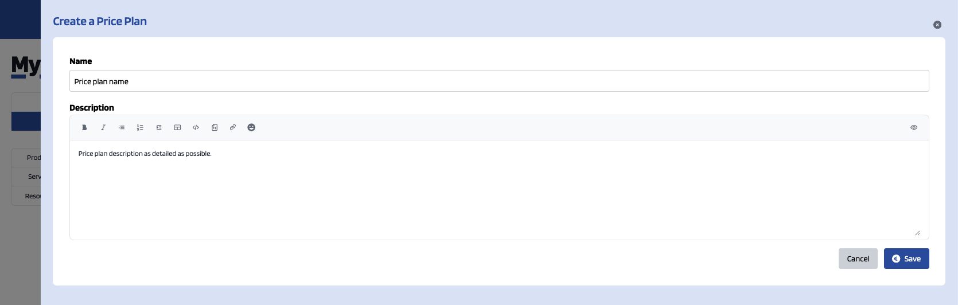Click the Save button
The image size is (958, 305).
point(906,259)
